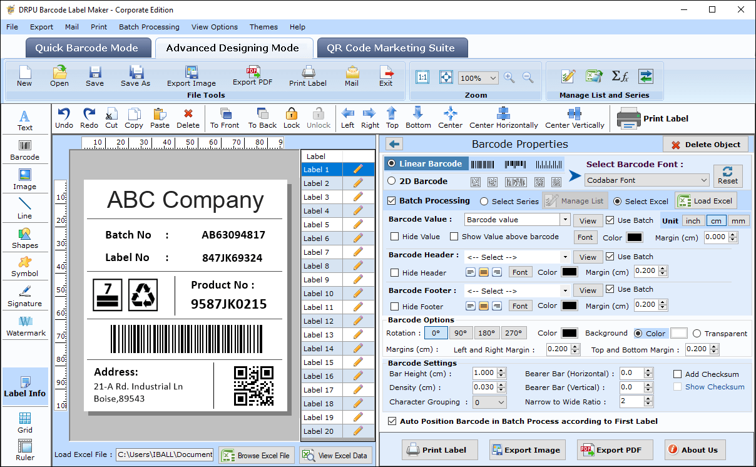Click the Save icon
This screenshot has height=467, width=756.
coord(94,73)
